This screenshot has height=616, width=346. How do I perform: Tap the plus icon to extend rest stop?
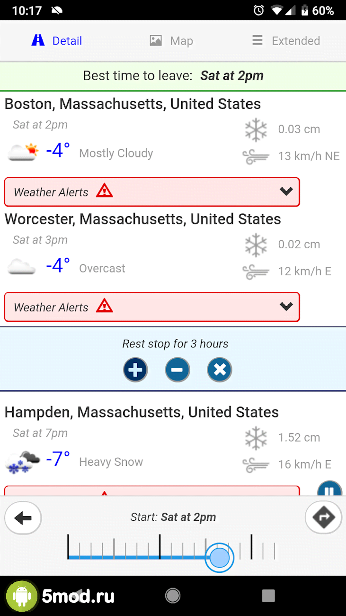pyautogui.click(x=135, y=370)
